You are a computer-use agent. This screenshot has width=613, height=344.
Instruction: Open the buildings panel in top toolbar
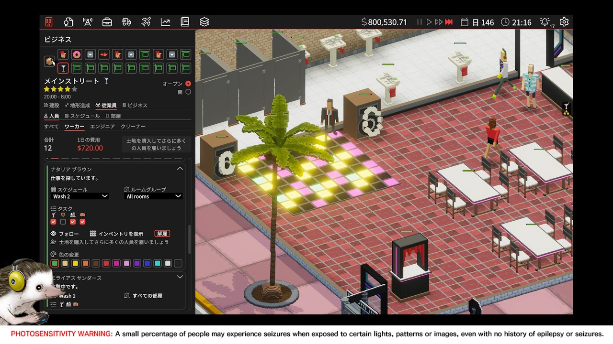click(x=49, y=22)
